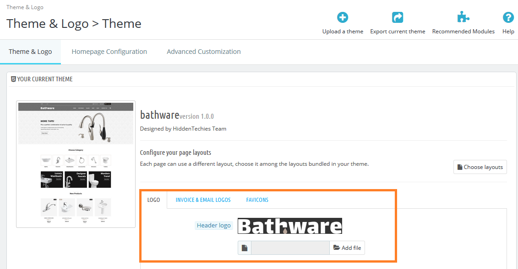
Task: Open the Homepage Configuration tab
Action: pyautogui.click(x=109, y=52)
